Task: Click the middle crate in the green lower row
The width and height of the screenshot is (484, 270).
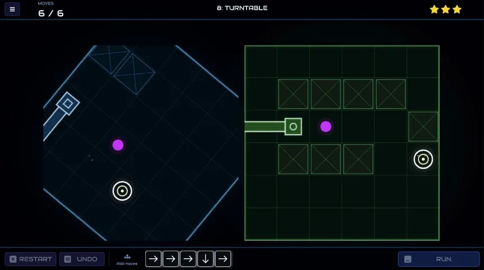Action: tap(326, 159)
